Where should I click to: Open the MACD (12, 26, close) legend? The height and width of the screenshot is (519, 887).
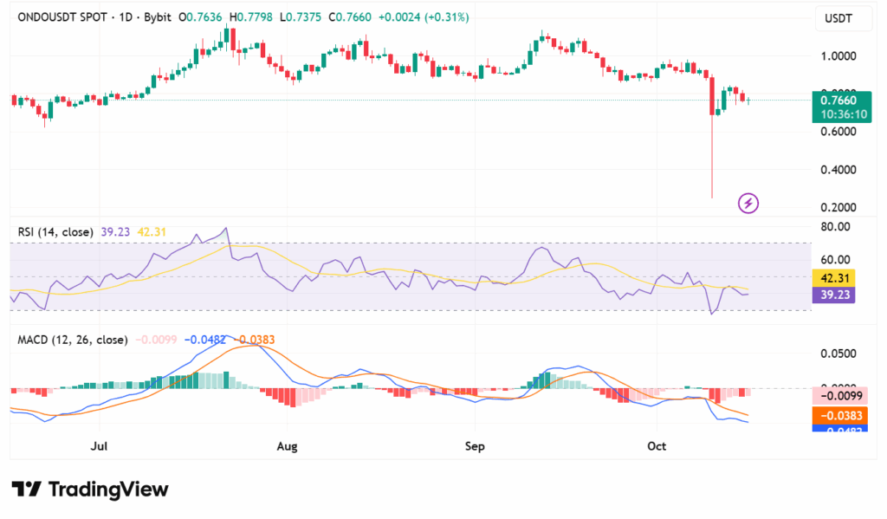point(72,340)
